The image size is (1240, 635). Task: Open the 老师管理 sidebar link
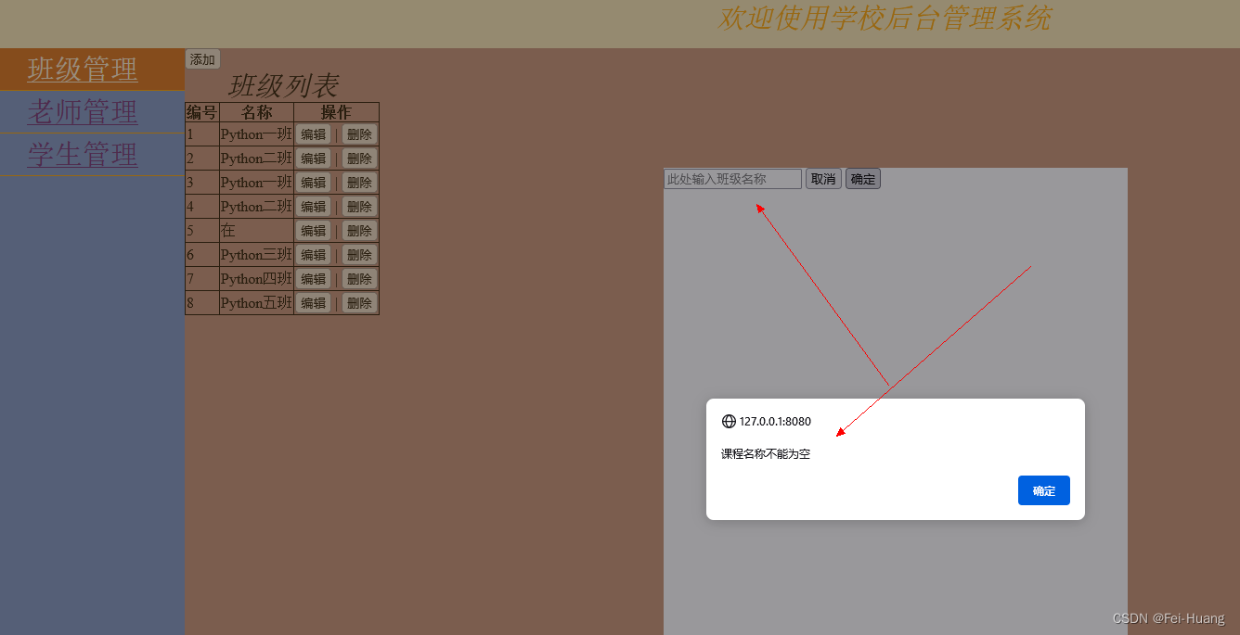(83, 112)
